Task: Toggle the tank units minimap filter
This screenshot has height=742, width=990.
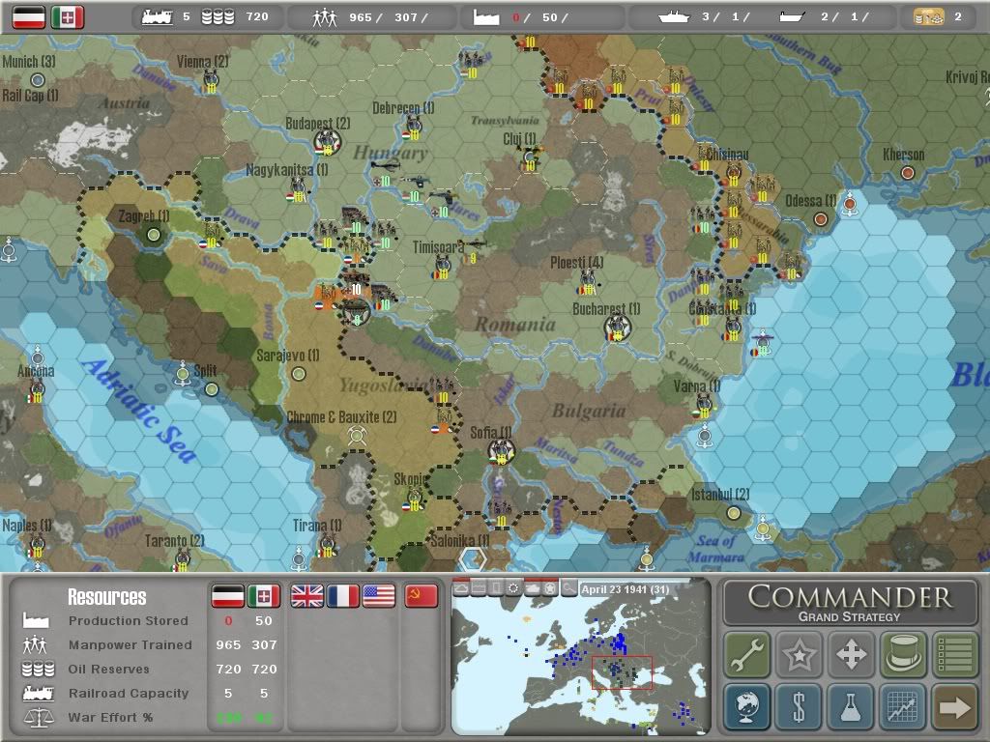Action: click(533, 588)
